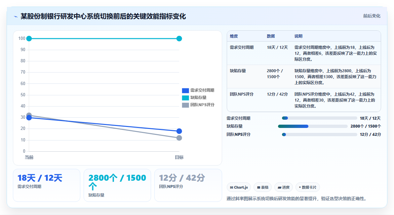
Task: Click 12分 / 42分 value beside progress bar
Action: 370,135
